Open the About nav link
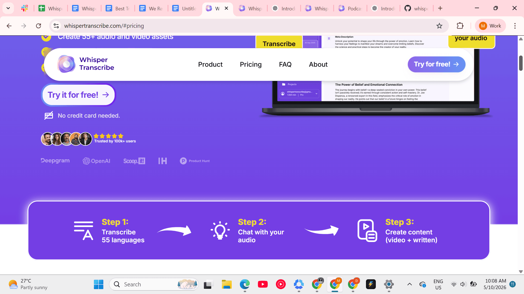Image resolution: width=524 pixels, height=294 pixels. coord(318,65)
